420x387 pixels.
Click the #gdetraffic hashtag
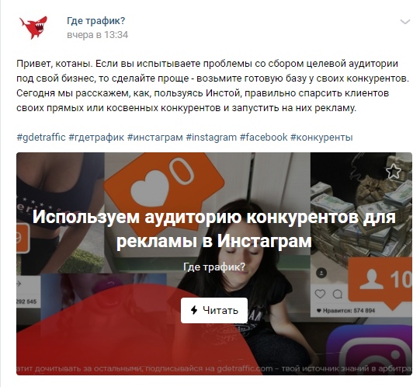tap(41, 138)
